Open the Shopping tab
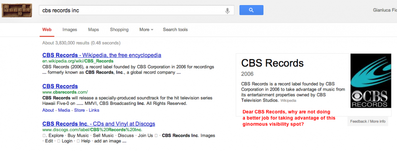The height and width of the screenshot is (151, 397). coord(119,30)
